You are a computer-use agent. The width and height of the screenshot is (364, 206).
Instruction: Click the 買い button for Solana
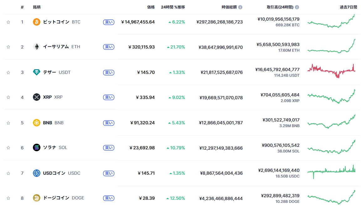pyautogui.click(x=109, y=148)
